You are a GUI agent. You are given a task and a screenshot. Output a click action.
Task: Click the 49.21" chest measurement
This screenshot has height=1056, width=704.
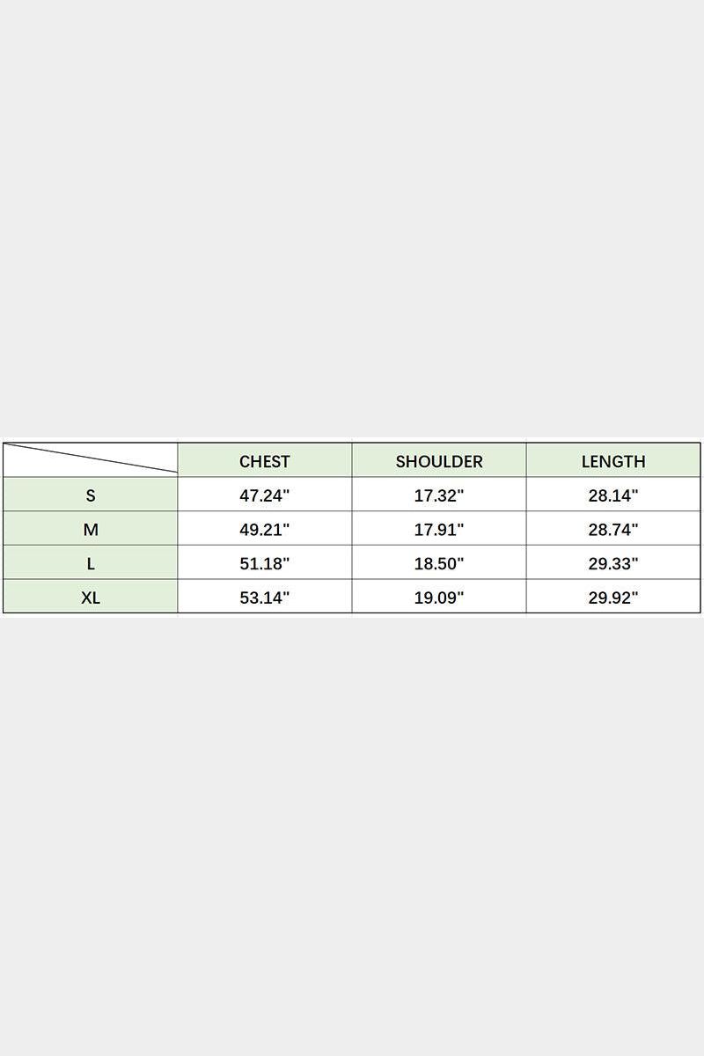click(264, 530)
